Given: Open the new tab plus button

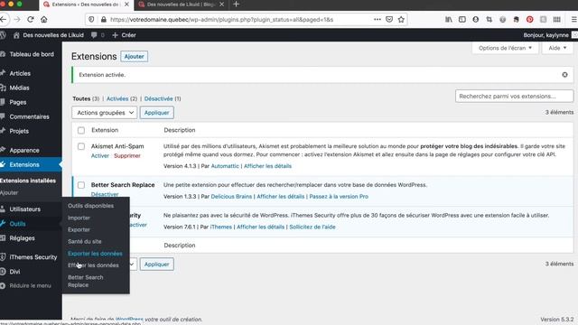Looking at the screenshot, I should (x=237, y=5).
